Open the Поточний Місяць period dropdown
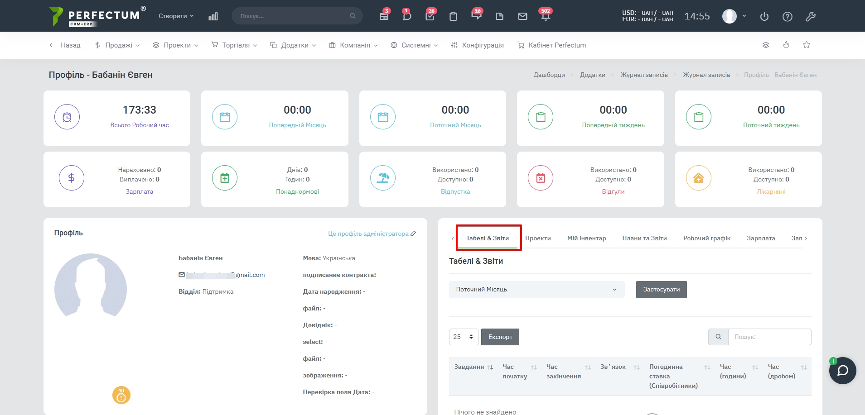 [x=536, y=290]
